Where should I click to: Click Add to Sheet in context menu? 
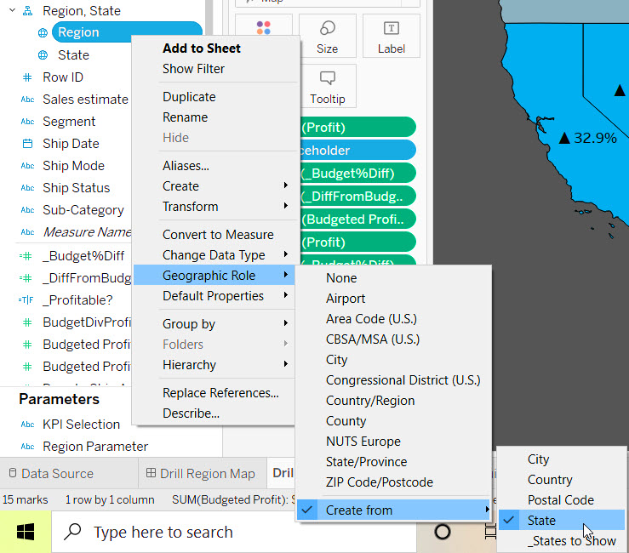tap(202, 48)
